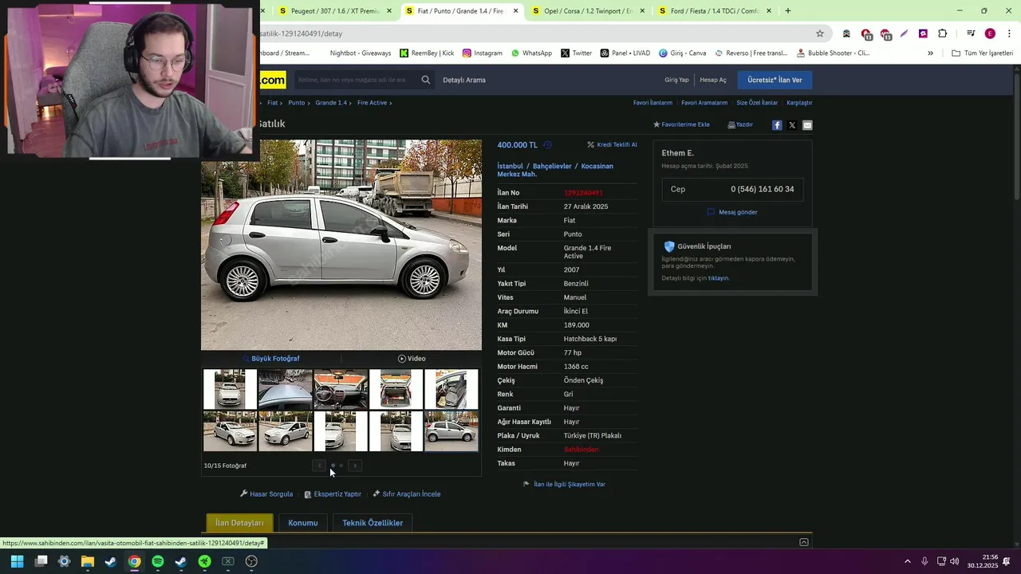Select the open trunk photo thumbnail
1021x574 pixels.
click(x=396, y=389)
